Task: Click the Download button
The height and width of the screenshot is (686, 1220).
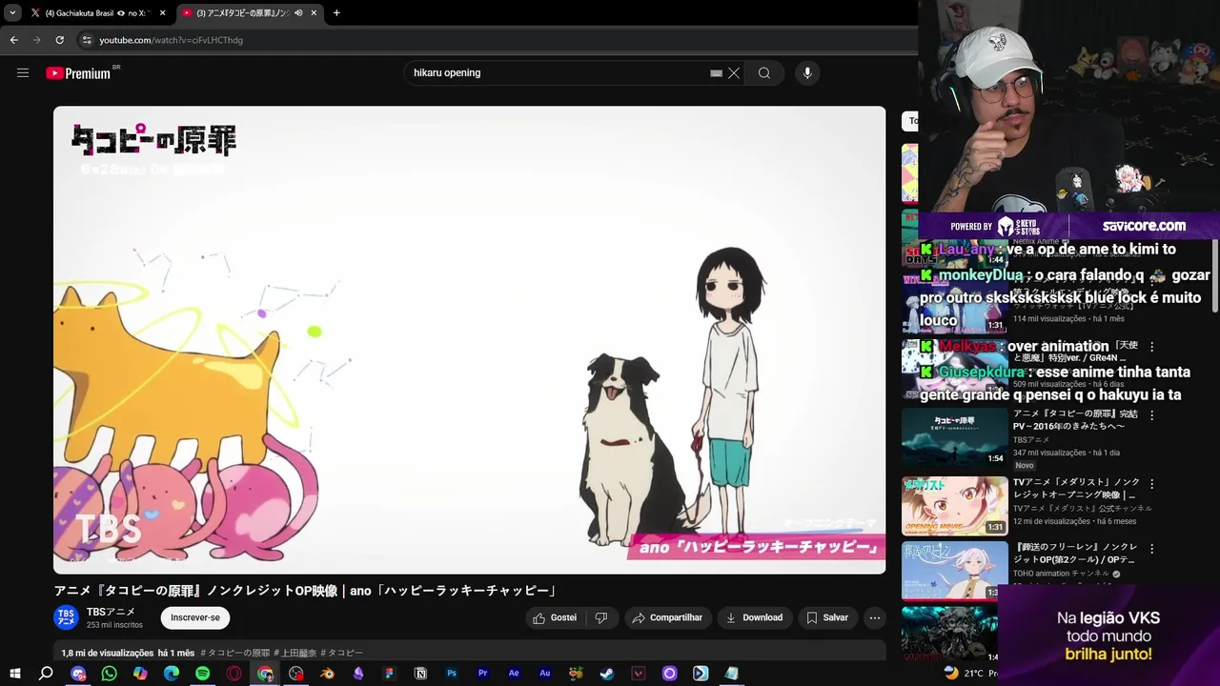Action: click(x=754, y=617)
